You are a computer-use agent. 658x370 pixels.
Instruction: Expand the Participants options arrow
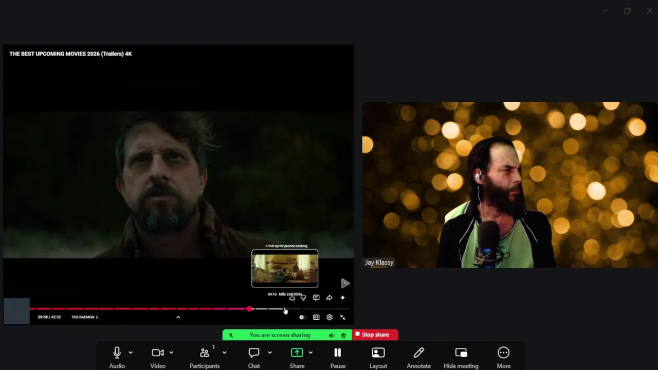(x=224, y=353)
